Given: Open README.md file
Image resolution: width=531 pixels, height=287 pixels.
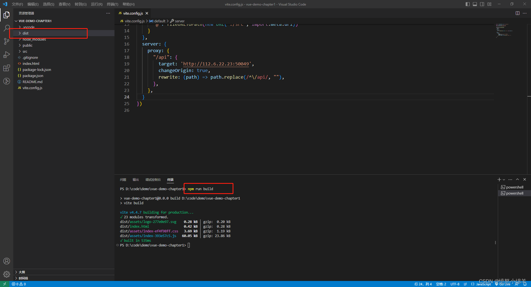Looking at the screenshot, I should coord(64,82).
